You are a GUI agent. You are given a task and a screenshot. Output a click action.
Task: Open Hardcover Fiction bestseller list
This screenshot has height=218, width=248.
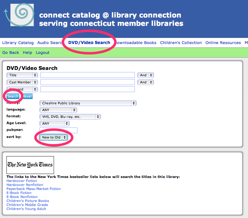coord(22,181)
